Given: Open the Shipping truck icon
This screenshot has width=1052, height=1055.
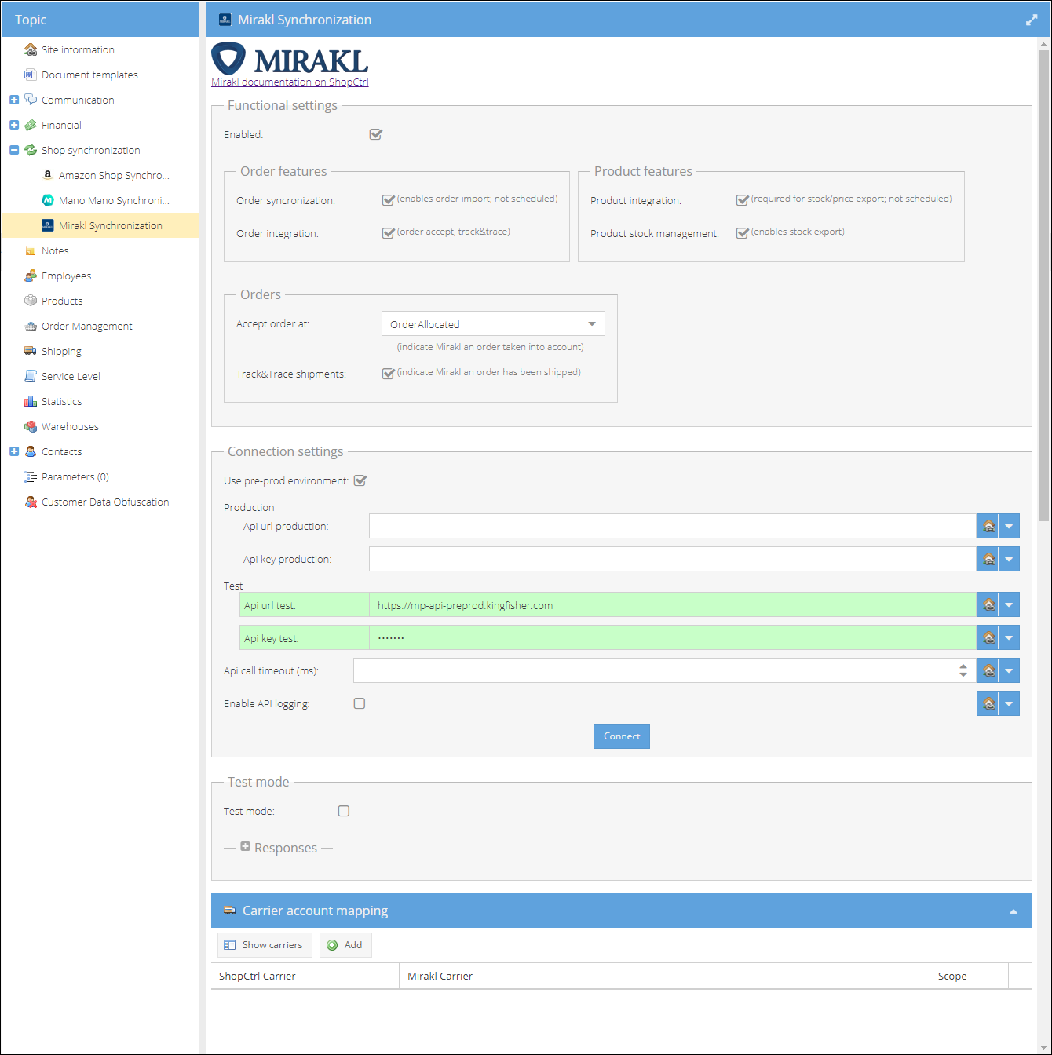Looking at the screenshot, I should click(x=31, y=351).
